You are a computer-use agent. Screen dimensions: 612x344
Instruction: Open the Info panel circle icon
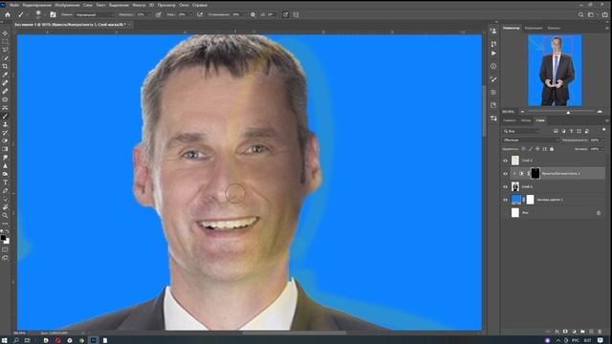click(x=493, y=66)
